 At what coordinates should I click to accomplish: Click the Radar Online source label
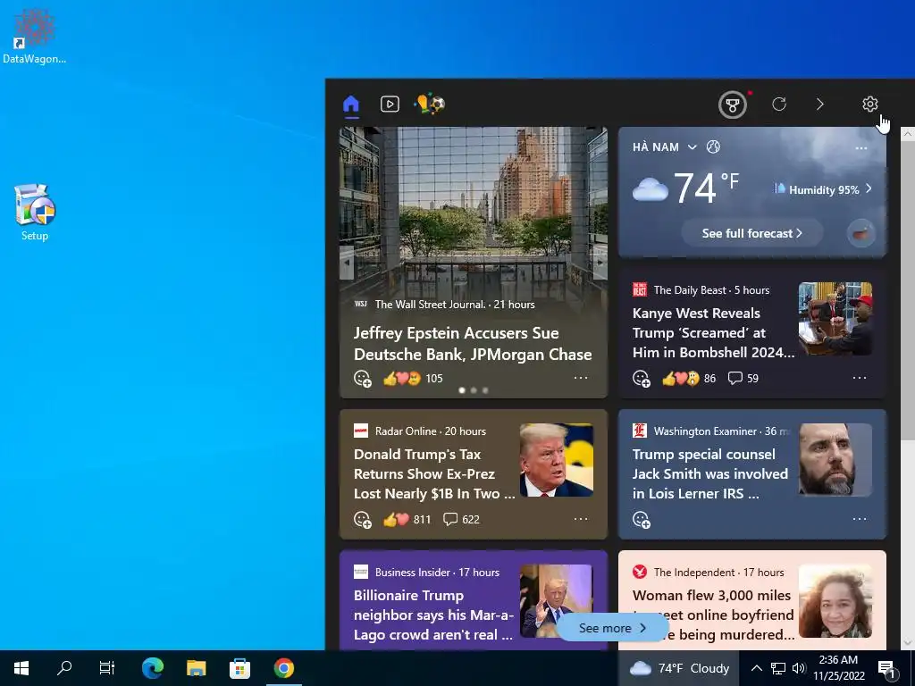[406, 431]
